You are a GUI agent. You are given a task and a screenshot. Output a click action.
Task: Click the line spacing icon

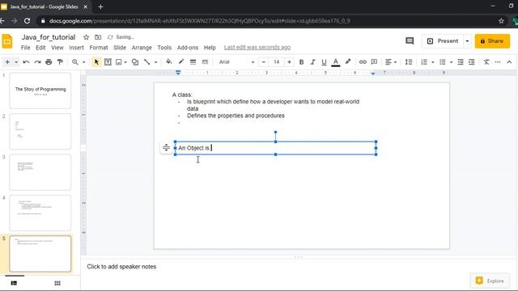pos(409,61)
